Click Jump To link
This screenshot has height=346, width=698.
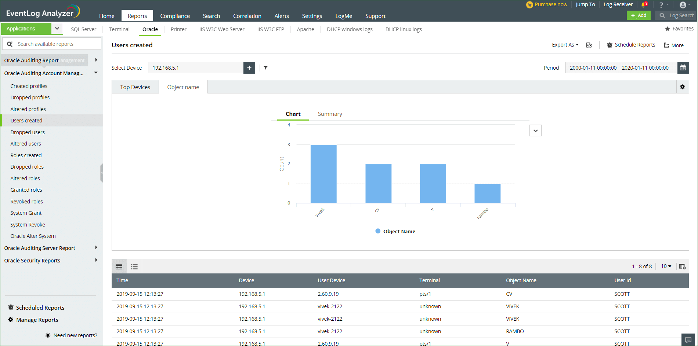[585, 5]
